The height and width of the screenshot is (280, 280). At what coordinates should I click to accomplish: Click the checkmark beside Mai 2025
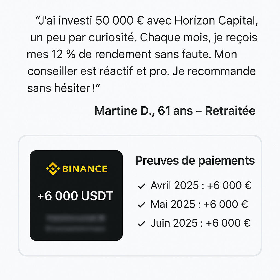pos(141,205)
